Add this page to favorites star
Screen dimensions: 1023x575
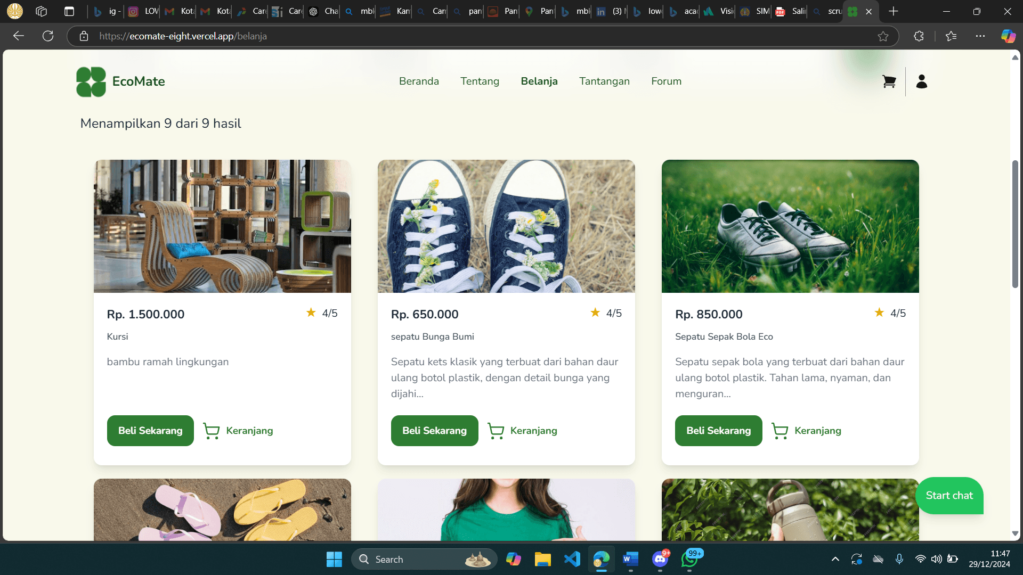(x=883, y=36)
